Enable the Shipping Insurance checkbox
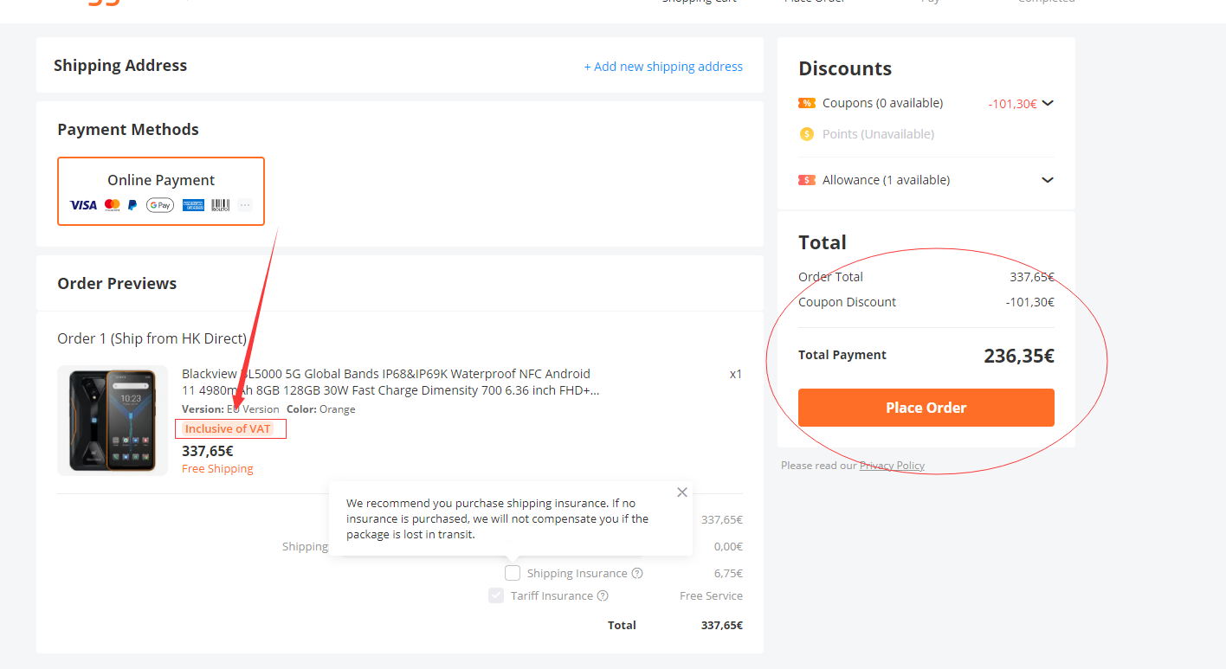 (x=513, y=573)
